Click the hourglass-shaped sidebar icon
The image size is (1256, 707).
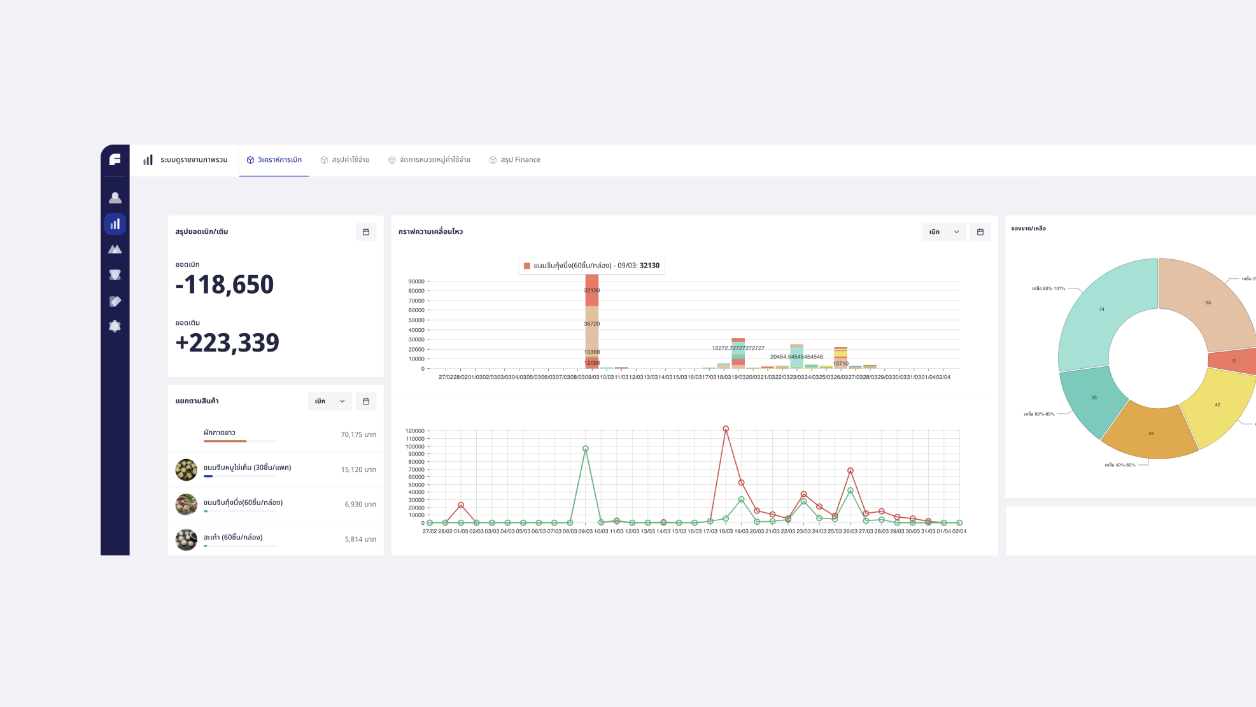click(115, 275)
